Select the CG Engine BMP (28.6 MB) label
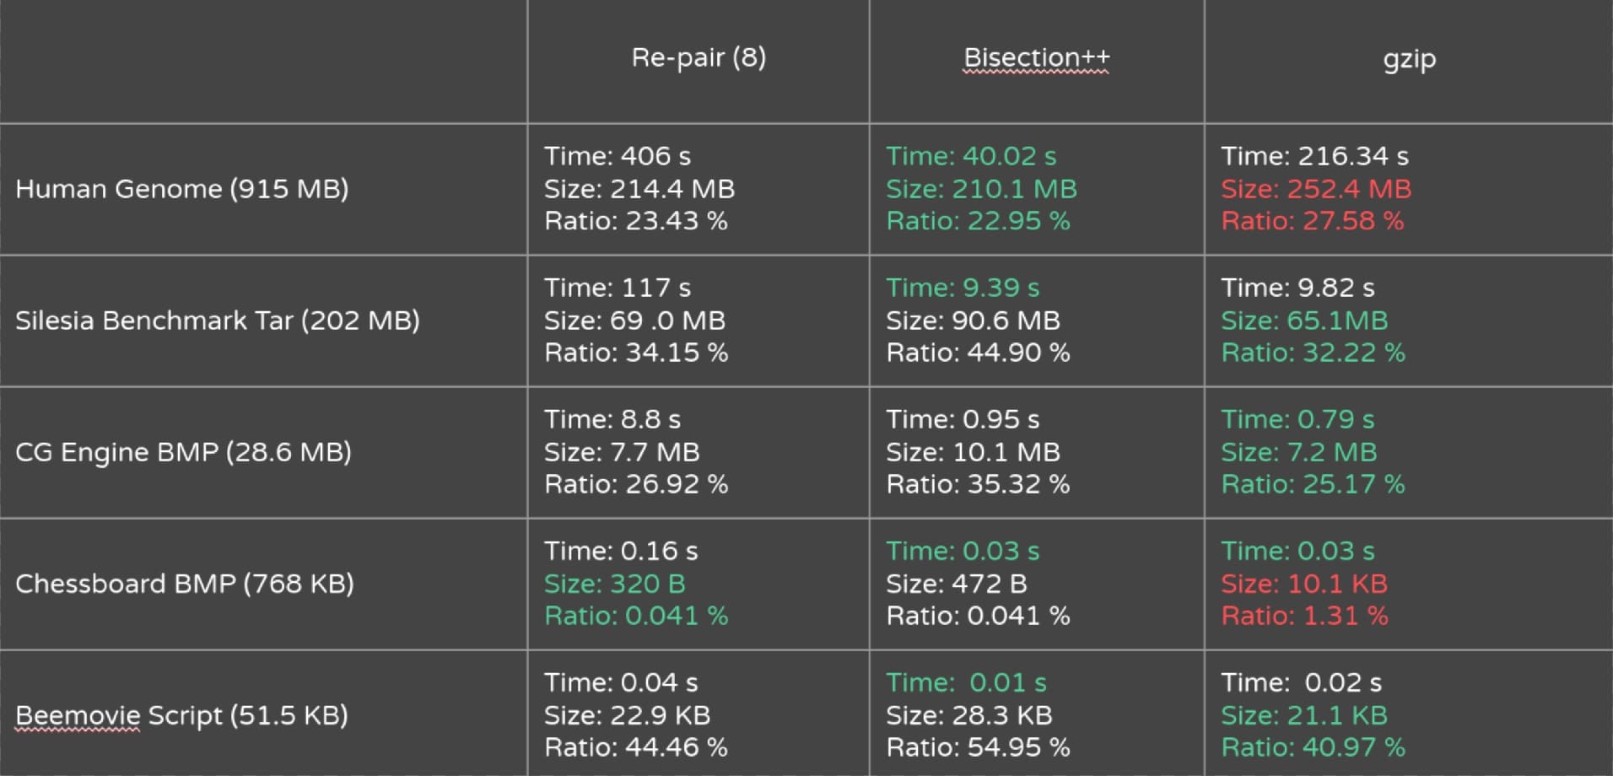Viewport: 1613px width, 776px height. pos(183,451)
